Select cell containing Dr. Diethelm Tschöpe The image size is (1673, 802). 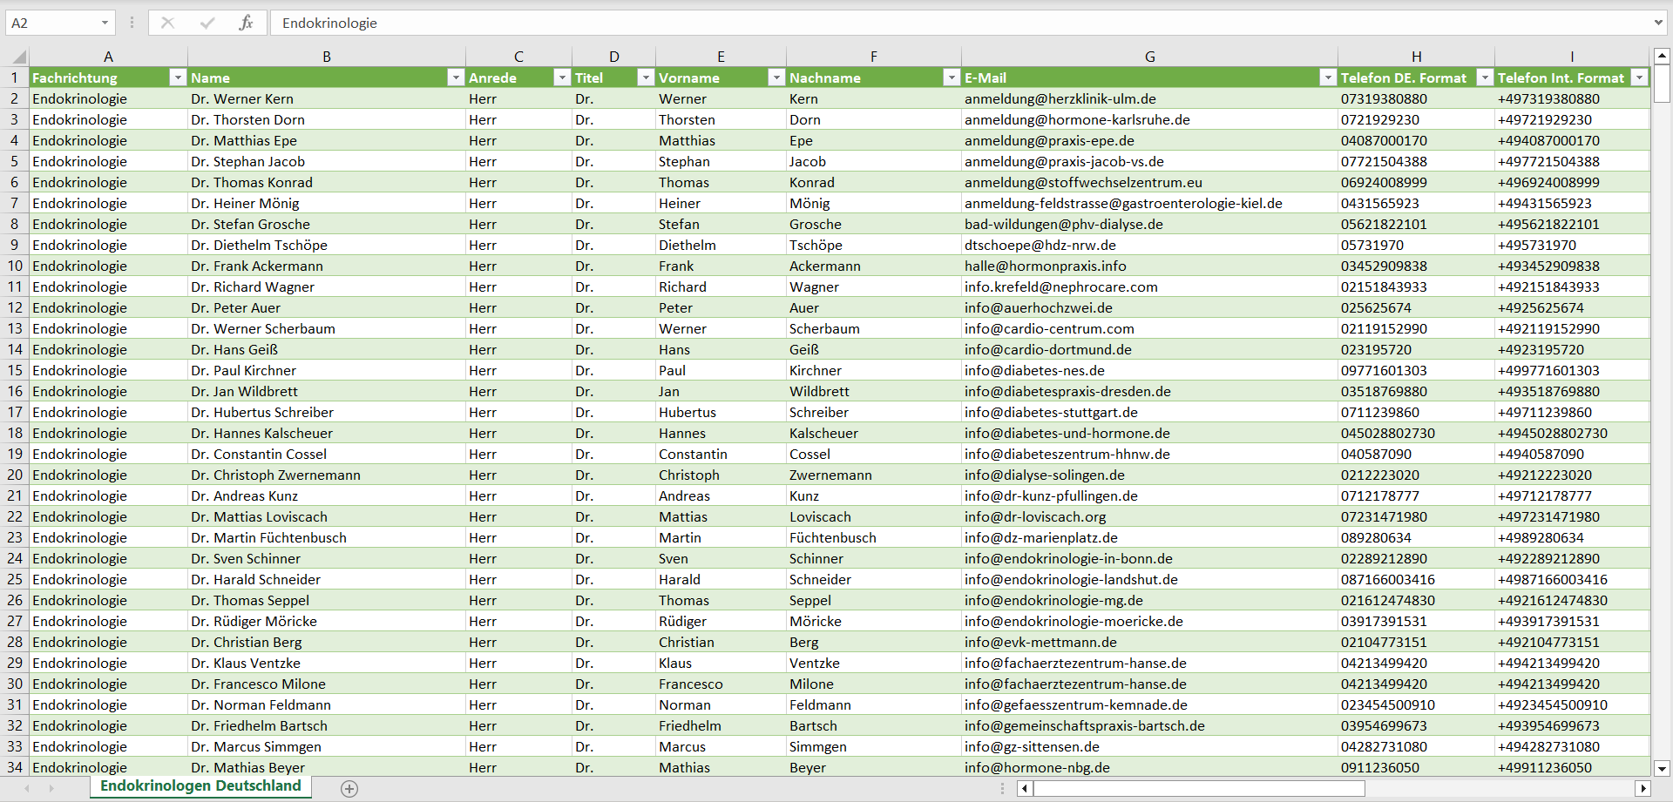(x=327, y=245)
